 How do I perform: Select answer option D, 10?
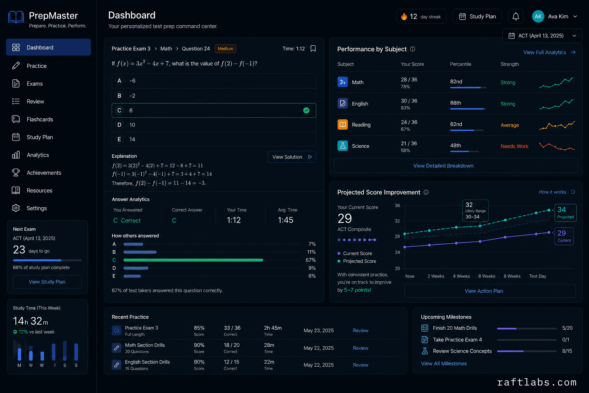214,125
